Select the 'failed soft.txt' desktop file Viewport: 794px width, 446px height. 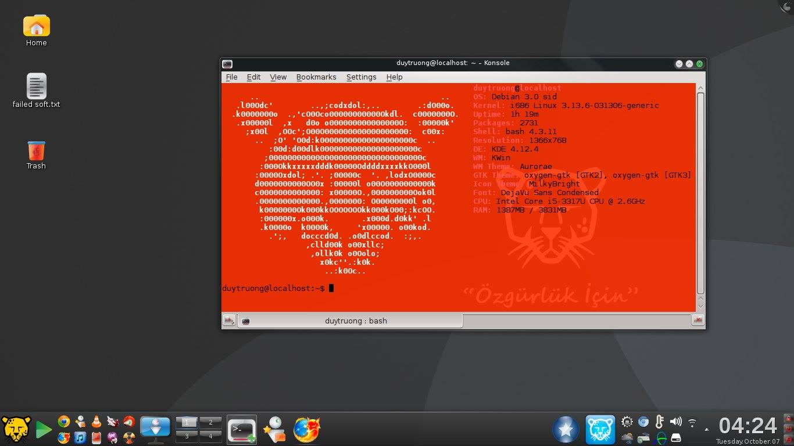point(36,91)
